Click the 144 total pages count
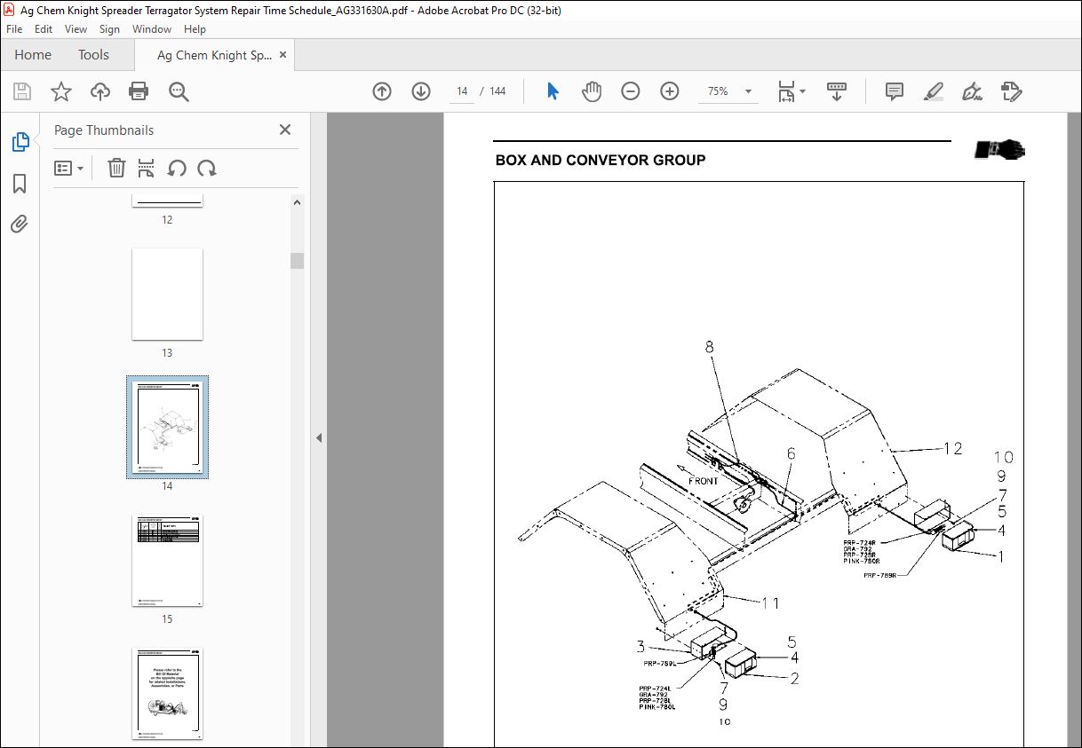The width and height of the screenshot is (1082, 748). pos(498,91)
